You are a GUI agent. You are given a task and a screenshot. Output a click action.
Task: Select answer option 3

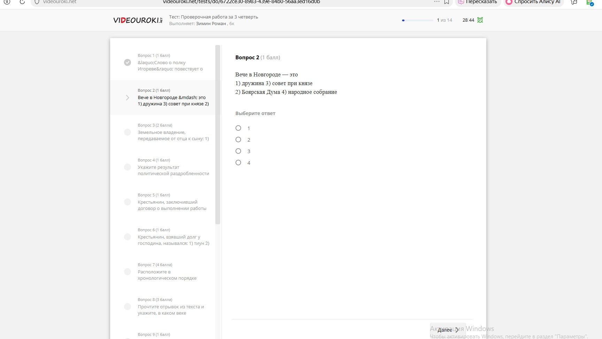(x=238, y=151)
